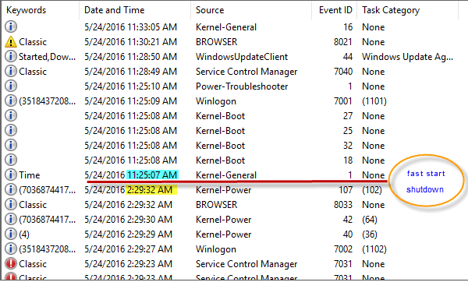Select the 'Time' keyword cell
This screenshot has height=282, width=468.
(x=30, y=175)
